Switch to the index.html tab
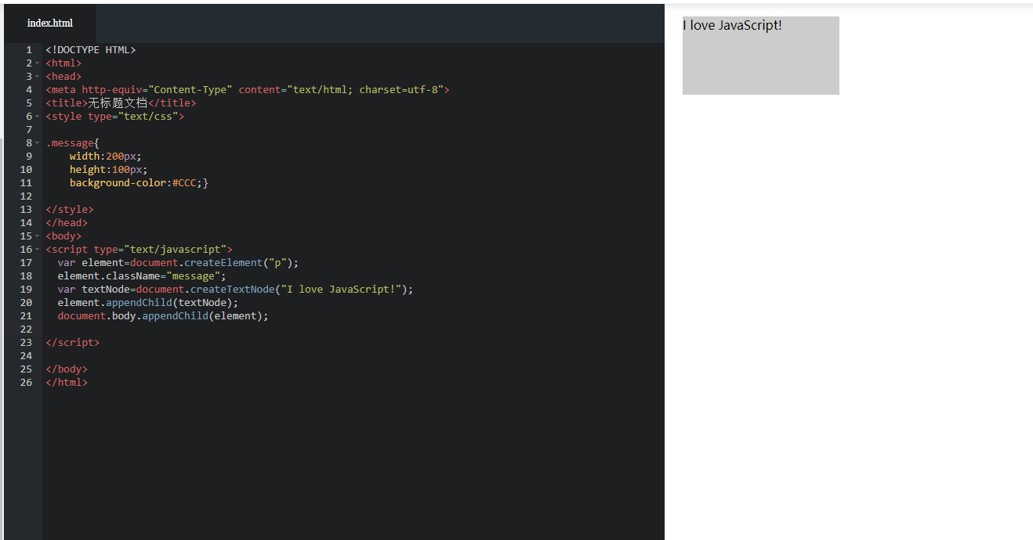The image size is (1033, 540). (x=50, y=23)
